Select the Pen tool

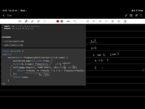pyautogui.click(x=26, y=21)
